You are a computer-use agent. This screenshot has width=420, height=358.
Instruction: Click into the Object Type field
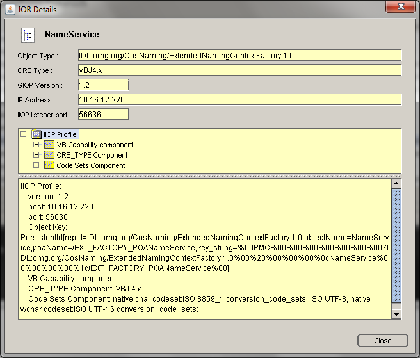(x=239, y=56)
